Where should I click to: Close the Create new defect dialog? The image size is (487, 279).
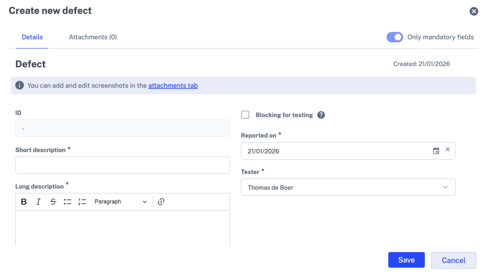tap(474, 11)
